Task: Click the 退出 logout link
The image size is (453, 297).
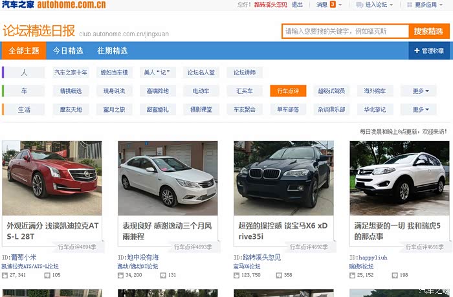Action: pyautogui.click(x=297, y=5)
